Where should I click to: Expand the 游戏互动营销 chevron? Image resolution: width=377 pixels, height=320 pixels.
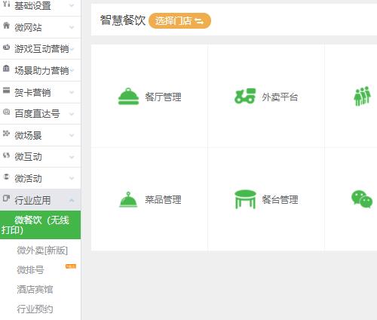72,49
